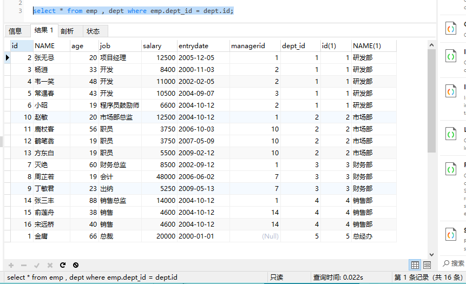This screenshot has width=466, height=284.
Task: Click the first NAME column header
Action: coord(52,46)
